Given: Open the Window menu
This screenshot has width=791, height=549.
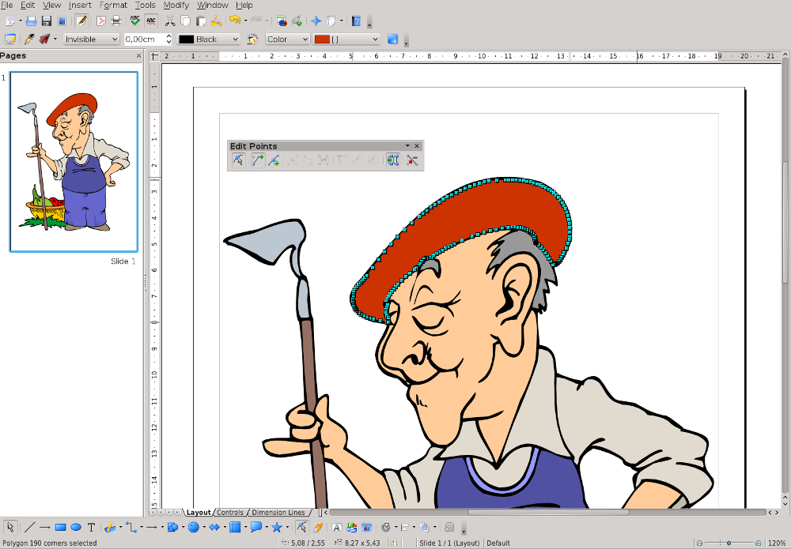Looking at the screenshot, I should point(212,5).
